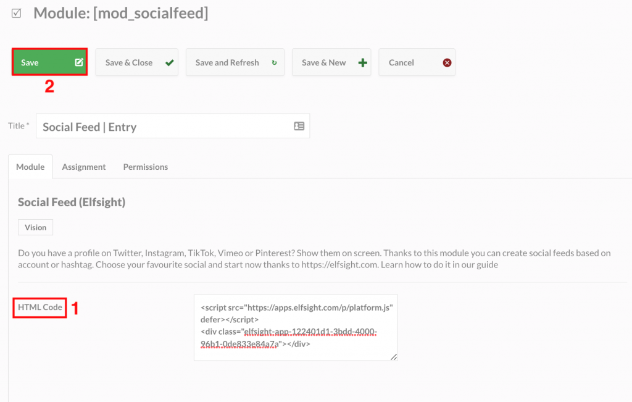Cancel editing the module
The width and height of the screenshot is (632, 402).
coord(417,62)
